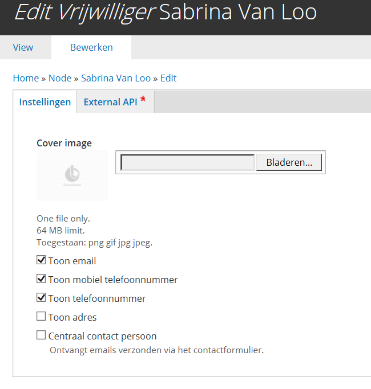
Task: Click the cover image placeholder thumbnail
Action: (72, 175)
